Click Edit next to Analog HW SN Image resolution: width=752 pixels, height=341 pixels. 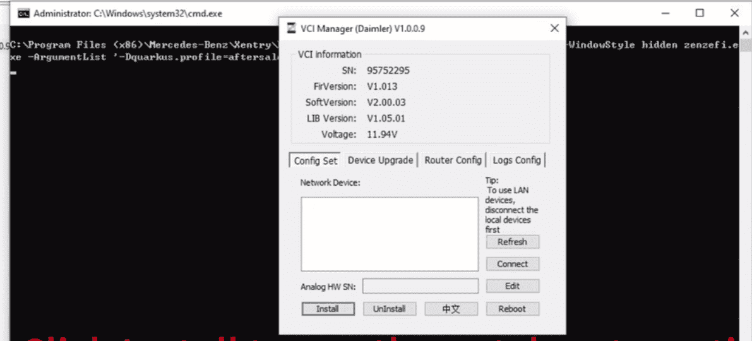coord(512,286)
